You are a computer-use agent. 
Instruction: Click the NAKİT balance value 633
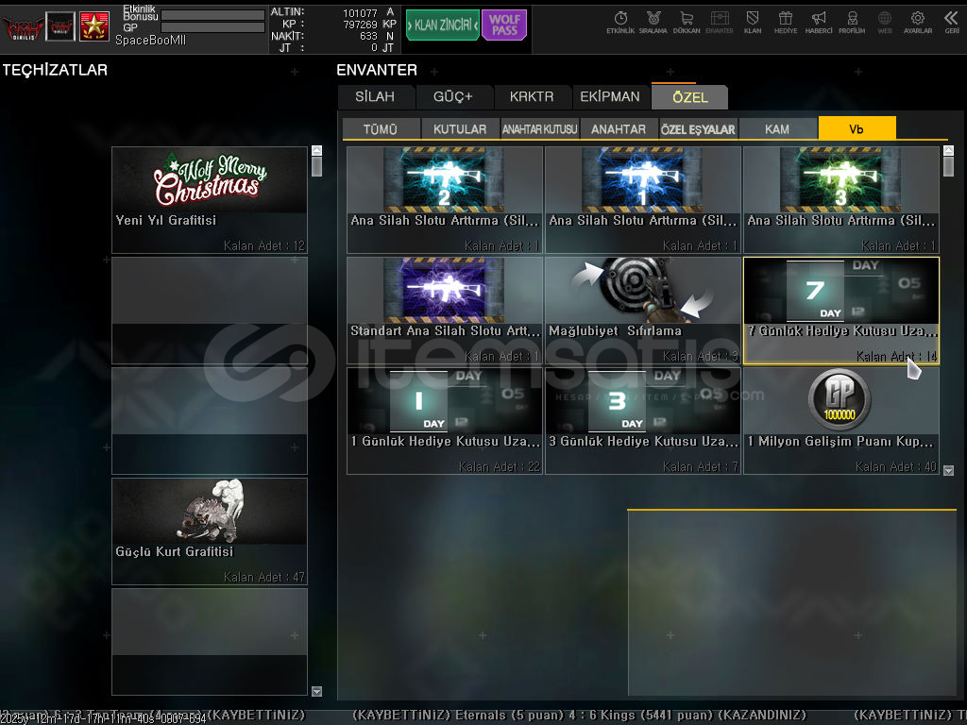(368, 37)
